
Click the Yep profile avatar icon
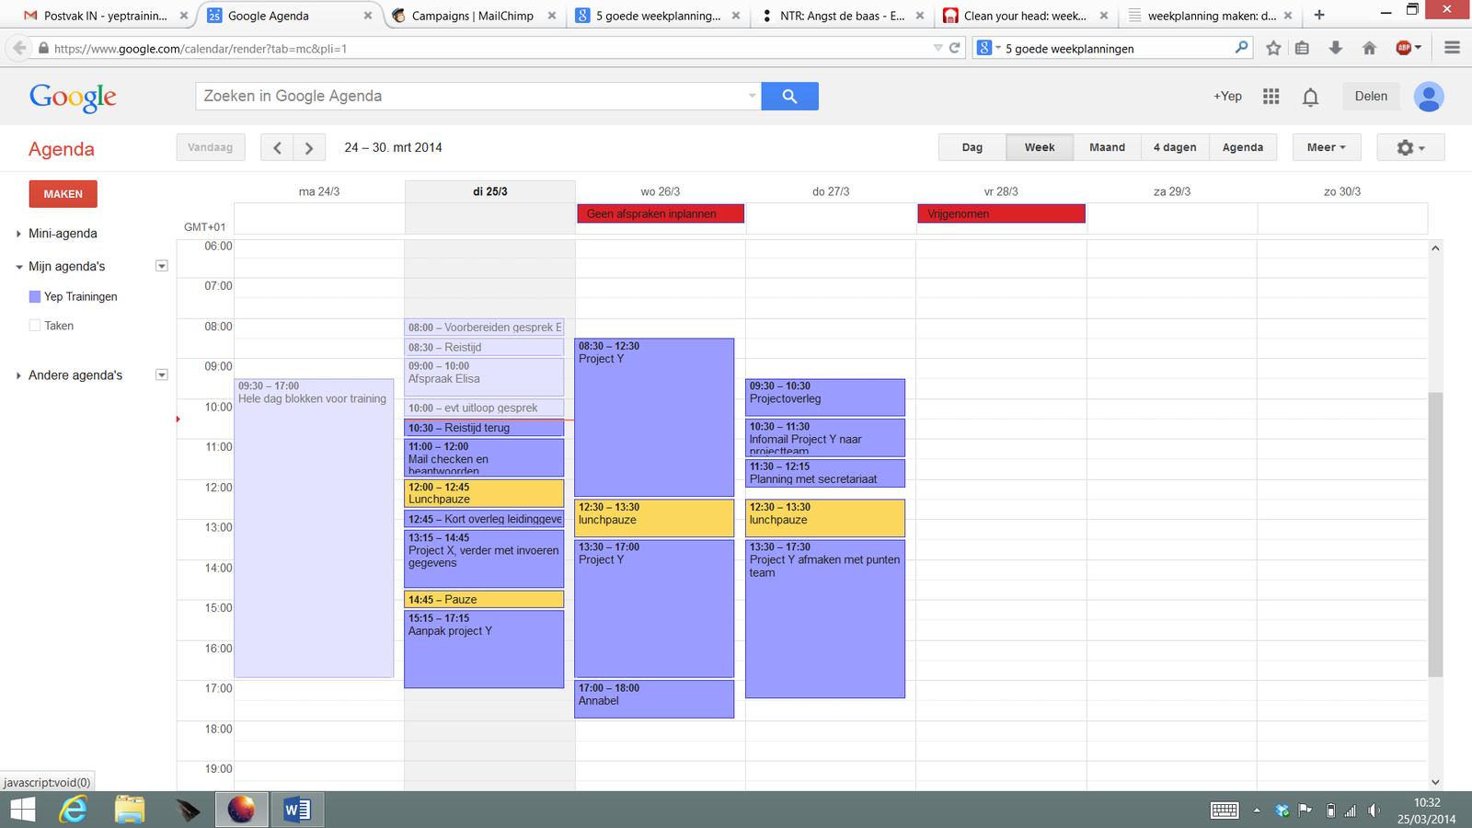[x=1429, y=96]
